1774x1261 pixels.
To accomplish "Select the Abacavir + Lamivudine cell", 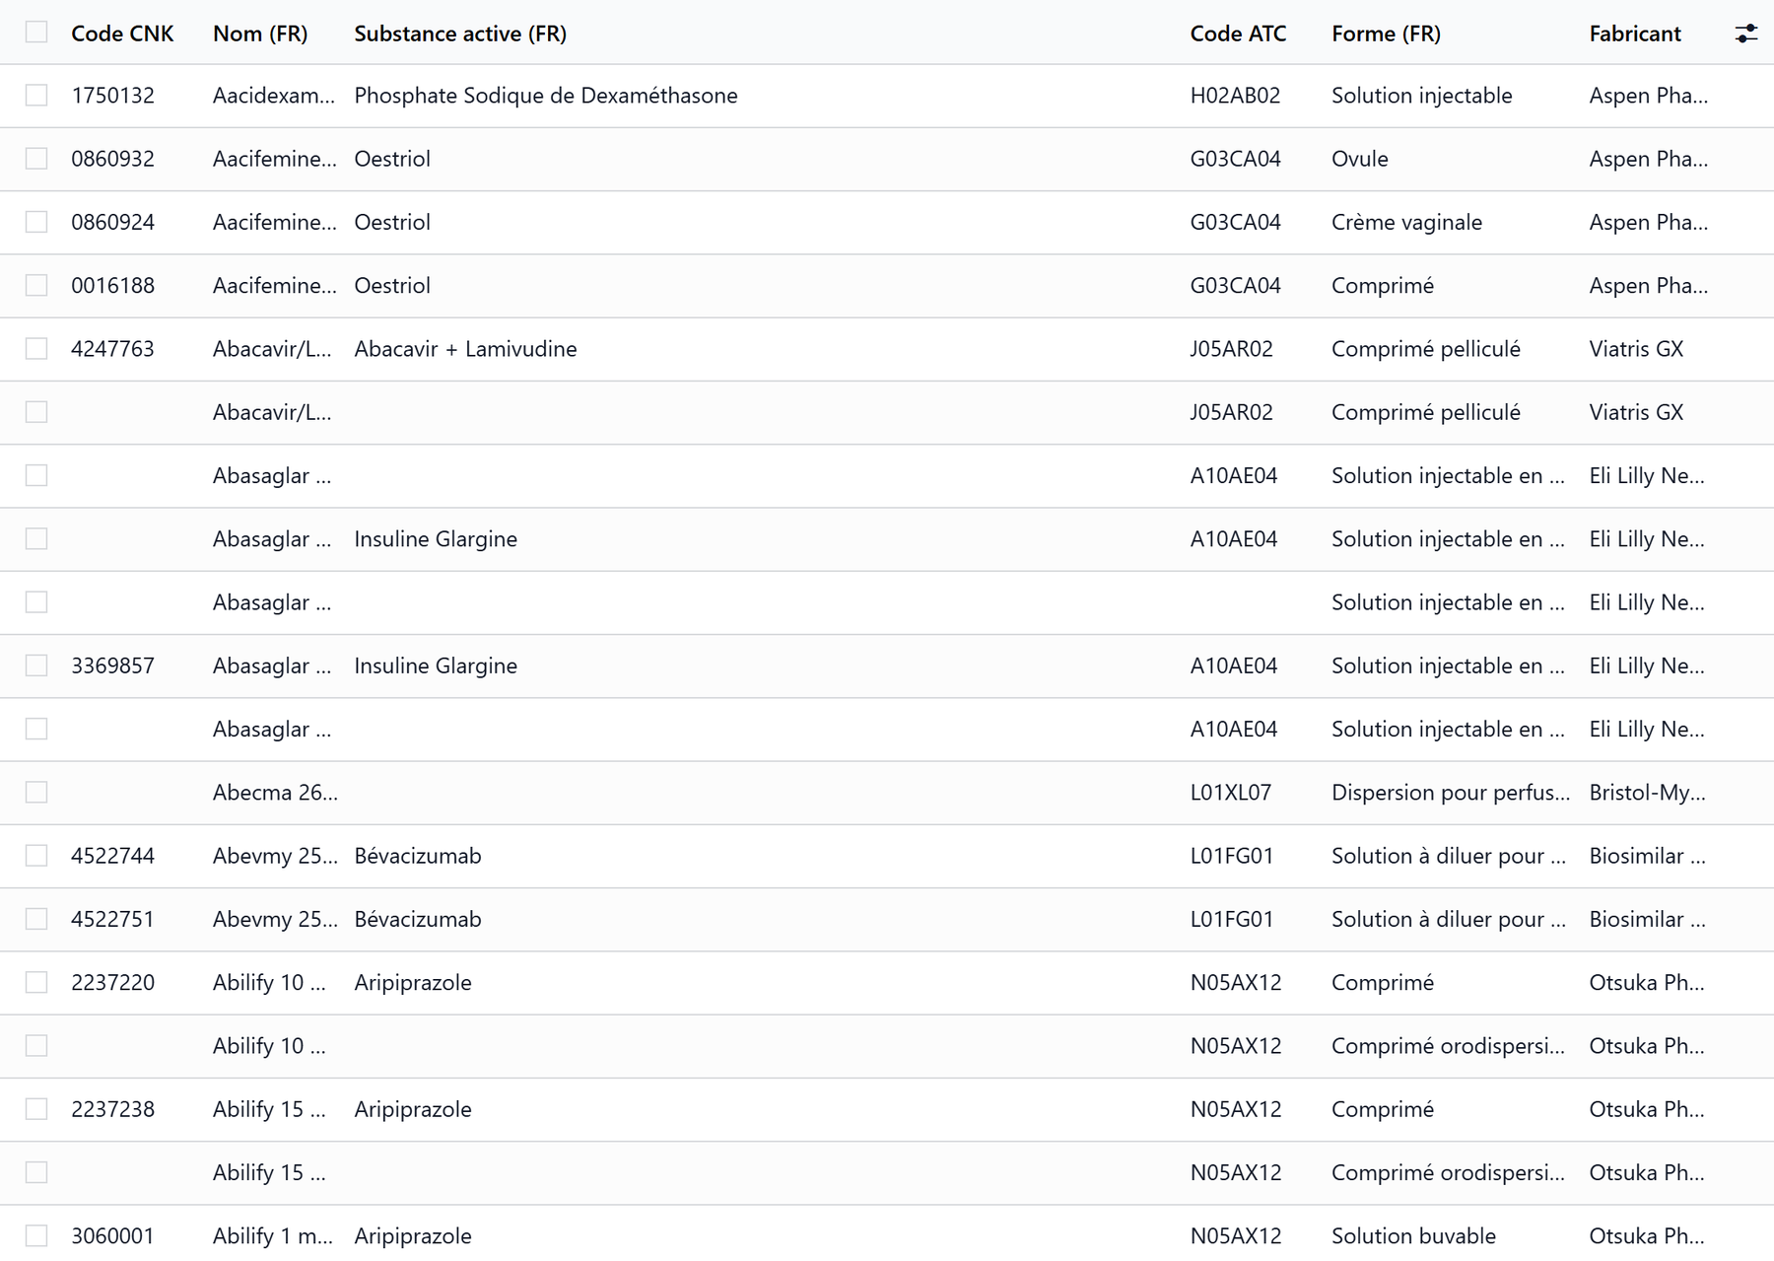I will pos(465,349).
